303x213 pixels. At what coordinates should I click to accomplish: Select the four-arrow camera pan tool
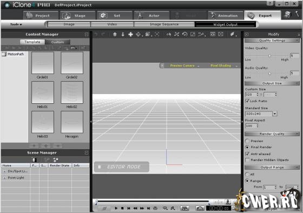[130, 35]
